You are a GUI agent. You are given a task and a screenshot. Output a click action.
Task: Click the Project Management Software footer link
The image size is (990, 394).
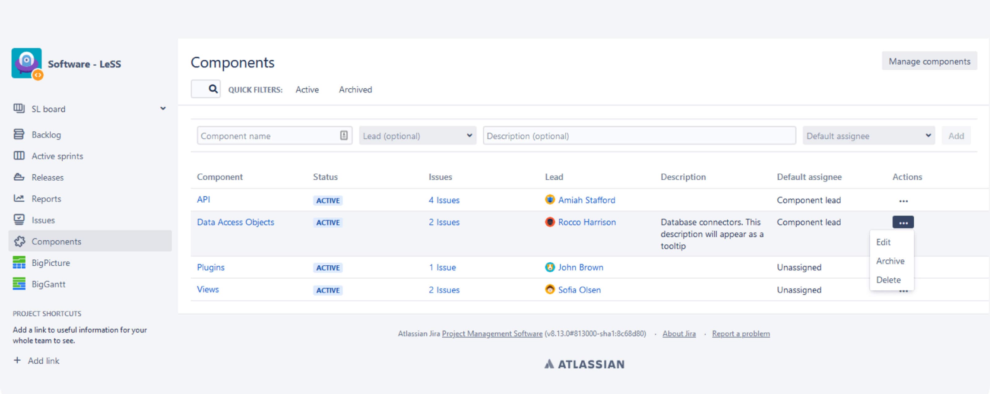(x=492, y=333)
